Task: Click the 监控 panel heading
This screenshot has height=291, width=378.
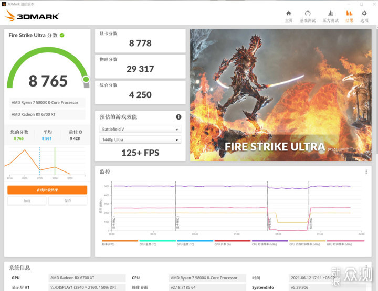Action: pos(105,171)
